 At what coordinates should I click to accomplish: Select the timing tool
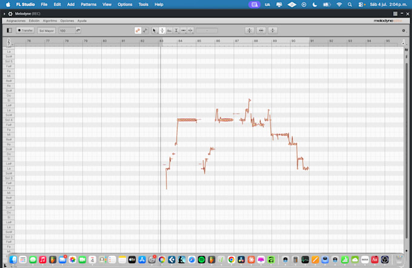coord(184,31)
